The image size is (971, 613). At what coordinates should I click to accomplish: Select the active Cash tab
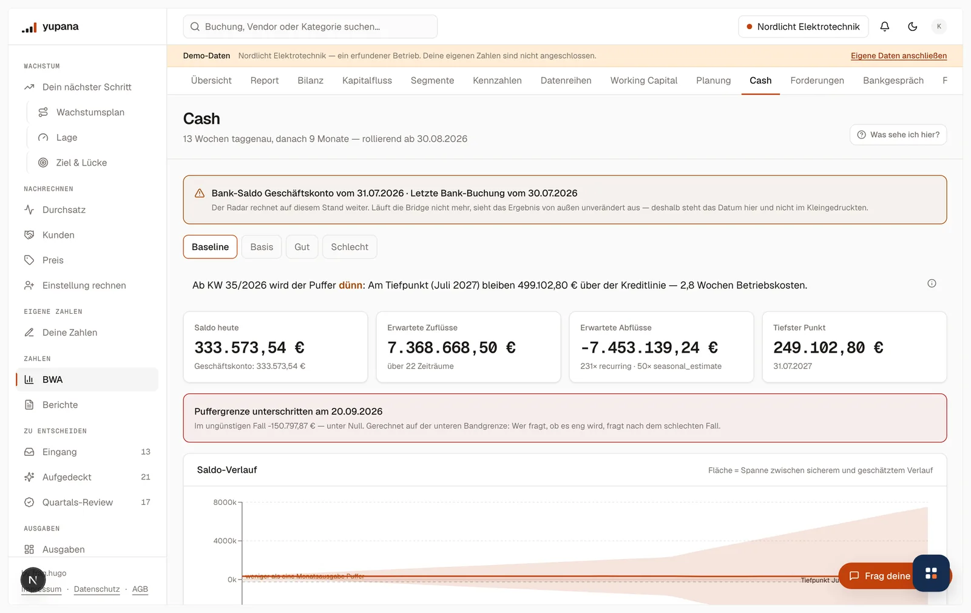pos(760,81)
